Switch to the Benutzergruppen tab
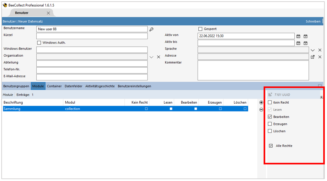Image resolution: width=327 pixels, height=181 pixels. [x=16, y=86]
